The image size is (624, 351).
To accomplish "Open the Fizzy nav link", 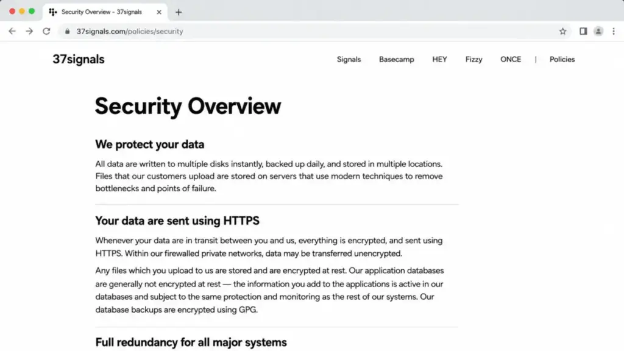I will coord(473,59).
